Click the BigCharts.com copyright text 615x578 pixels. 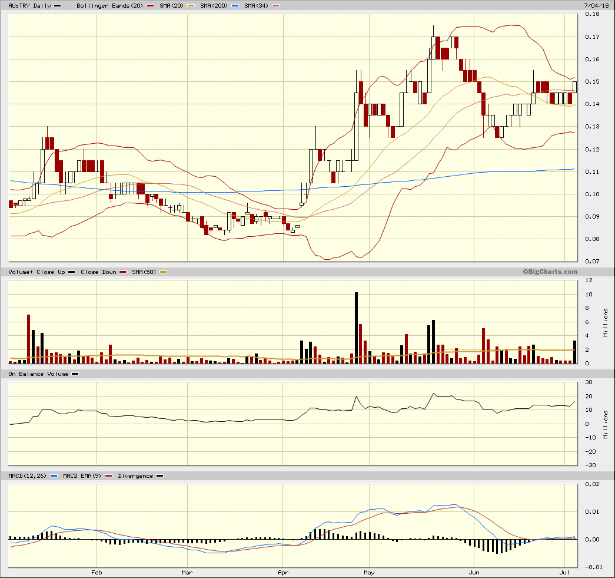tap(550, 272)
